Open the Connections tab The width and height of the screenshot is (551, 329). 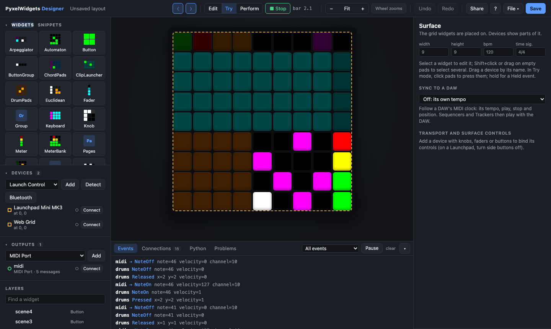point(161,248)
